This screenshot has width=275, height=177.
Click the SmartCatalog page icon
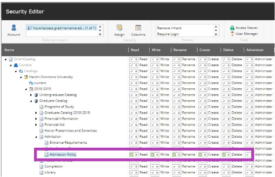(x=11, y=59)
